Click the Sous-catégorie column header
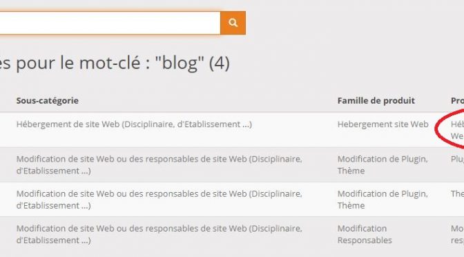464x257 pixels. (48, 101)
